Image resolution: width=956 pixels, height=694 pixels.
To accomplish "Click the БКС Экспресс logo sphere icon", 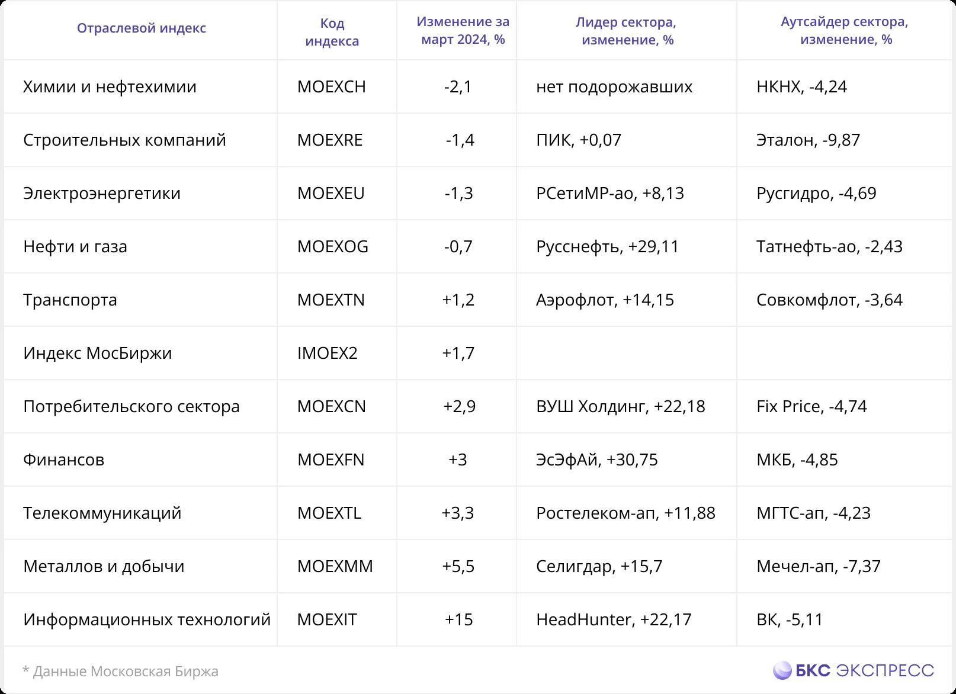I will tap(782, 670).
